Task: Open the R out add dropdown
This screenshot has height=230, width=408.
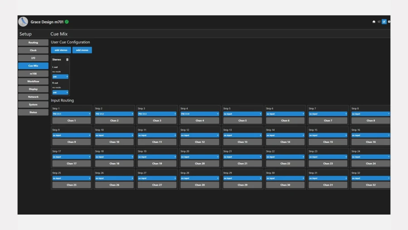Action: click(60, 93)
